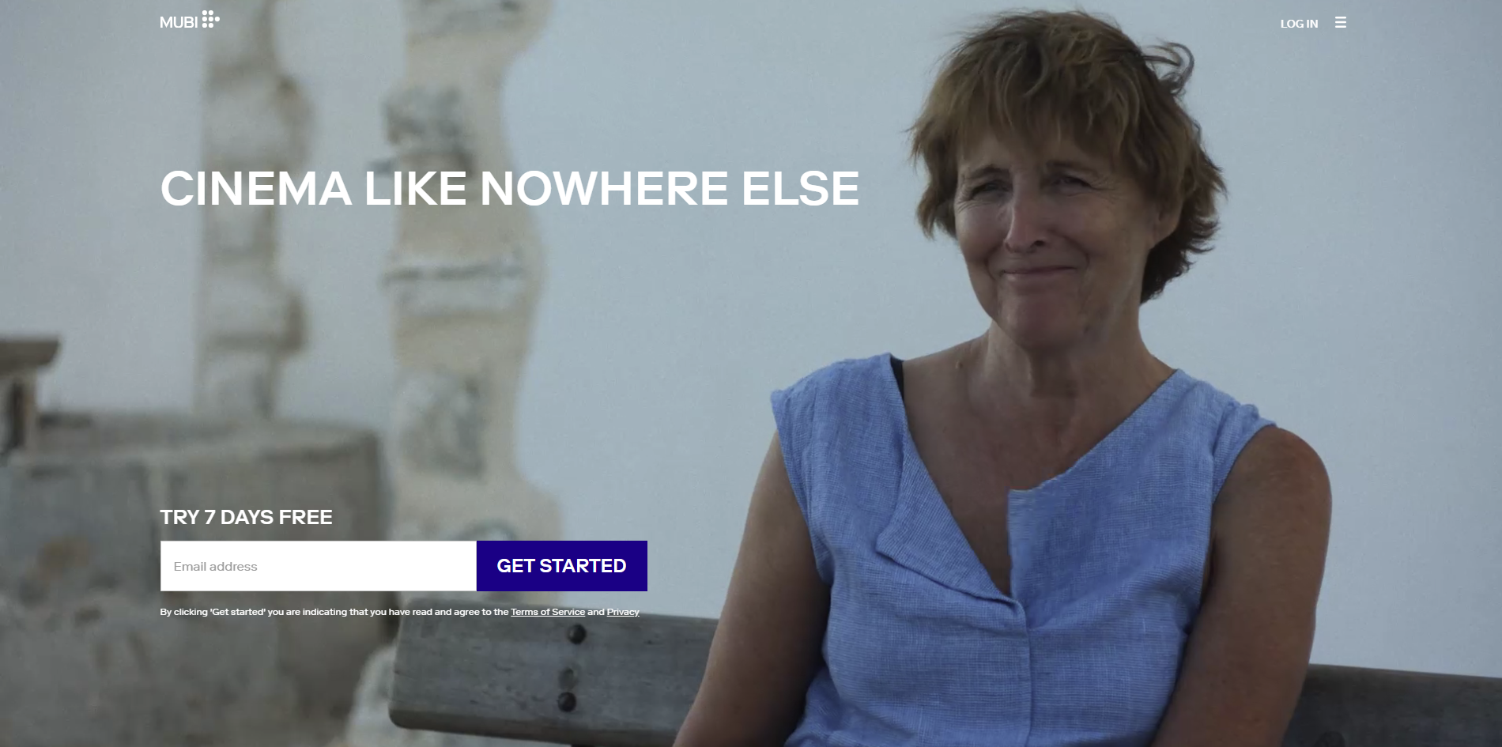Open the Privacy policy link

pyautogui.click(x=623, y=612)
